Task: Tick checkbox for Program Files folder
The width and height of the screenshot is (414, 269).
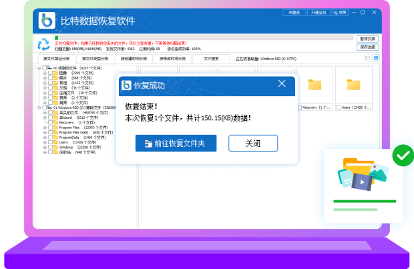Action: tap(50, 127)
